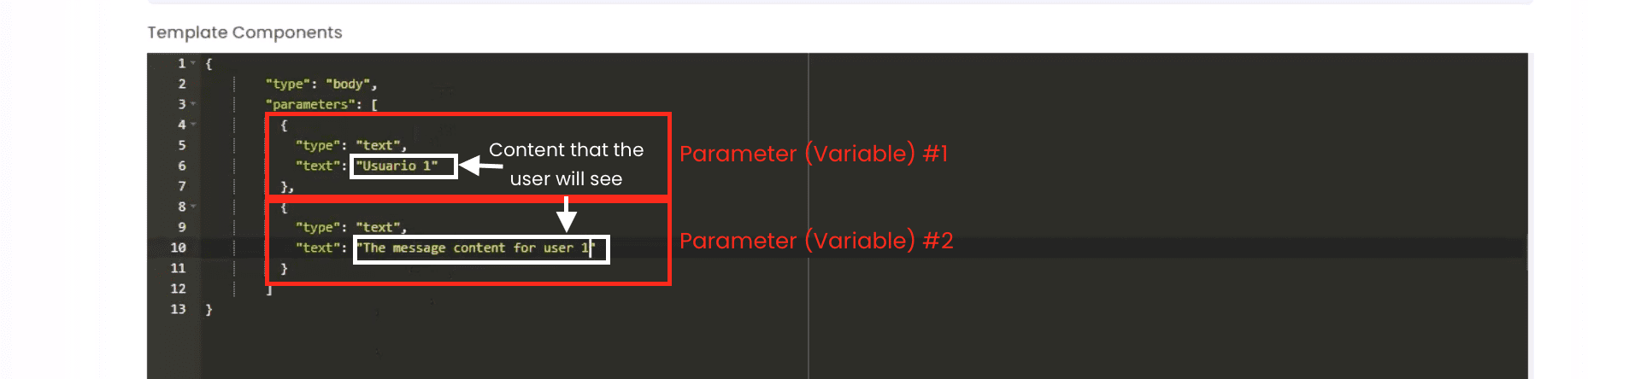
Task: Place cursor in "Usuario 1" text value
Action: pos(399,166)
